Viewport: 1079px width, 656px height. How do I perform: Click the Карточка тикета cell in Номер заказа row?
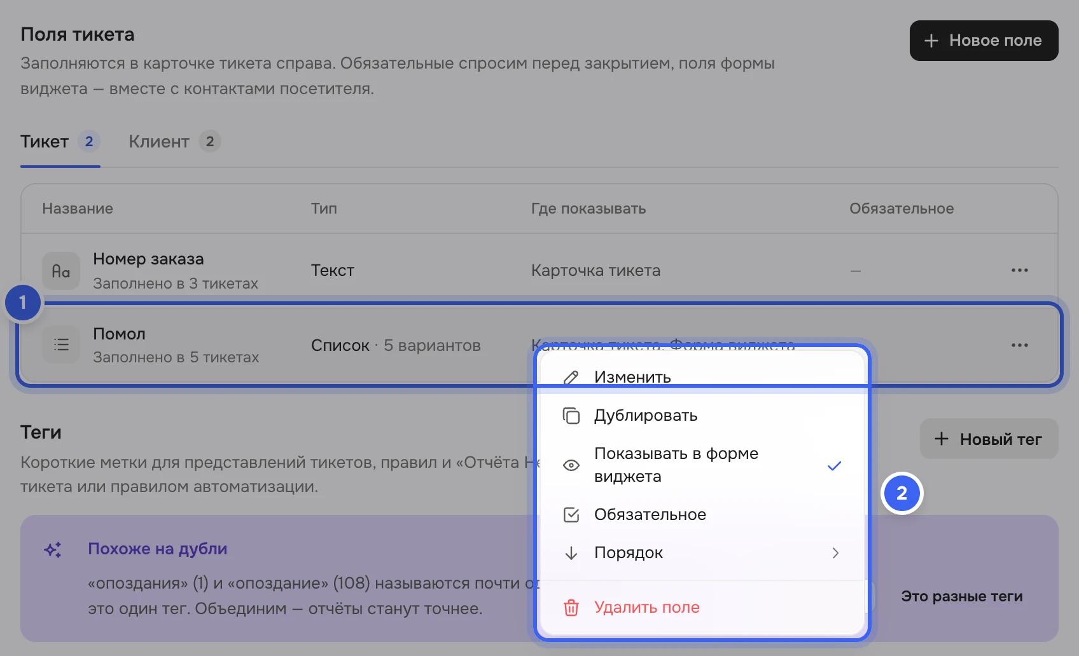(x=595, y=270)
